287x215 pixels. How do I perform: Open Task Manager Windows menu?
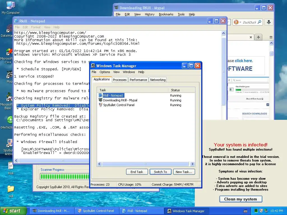(129, 72)
